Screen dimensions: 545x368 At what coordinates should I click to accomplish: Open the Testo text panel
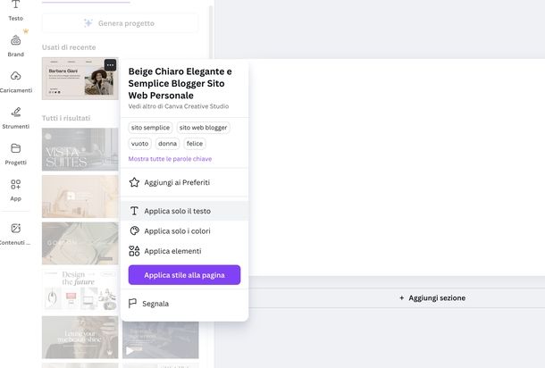16,11
